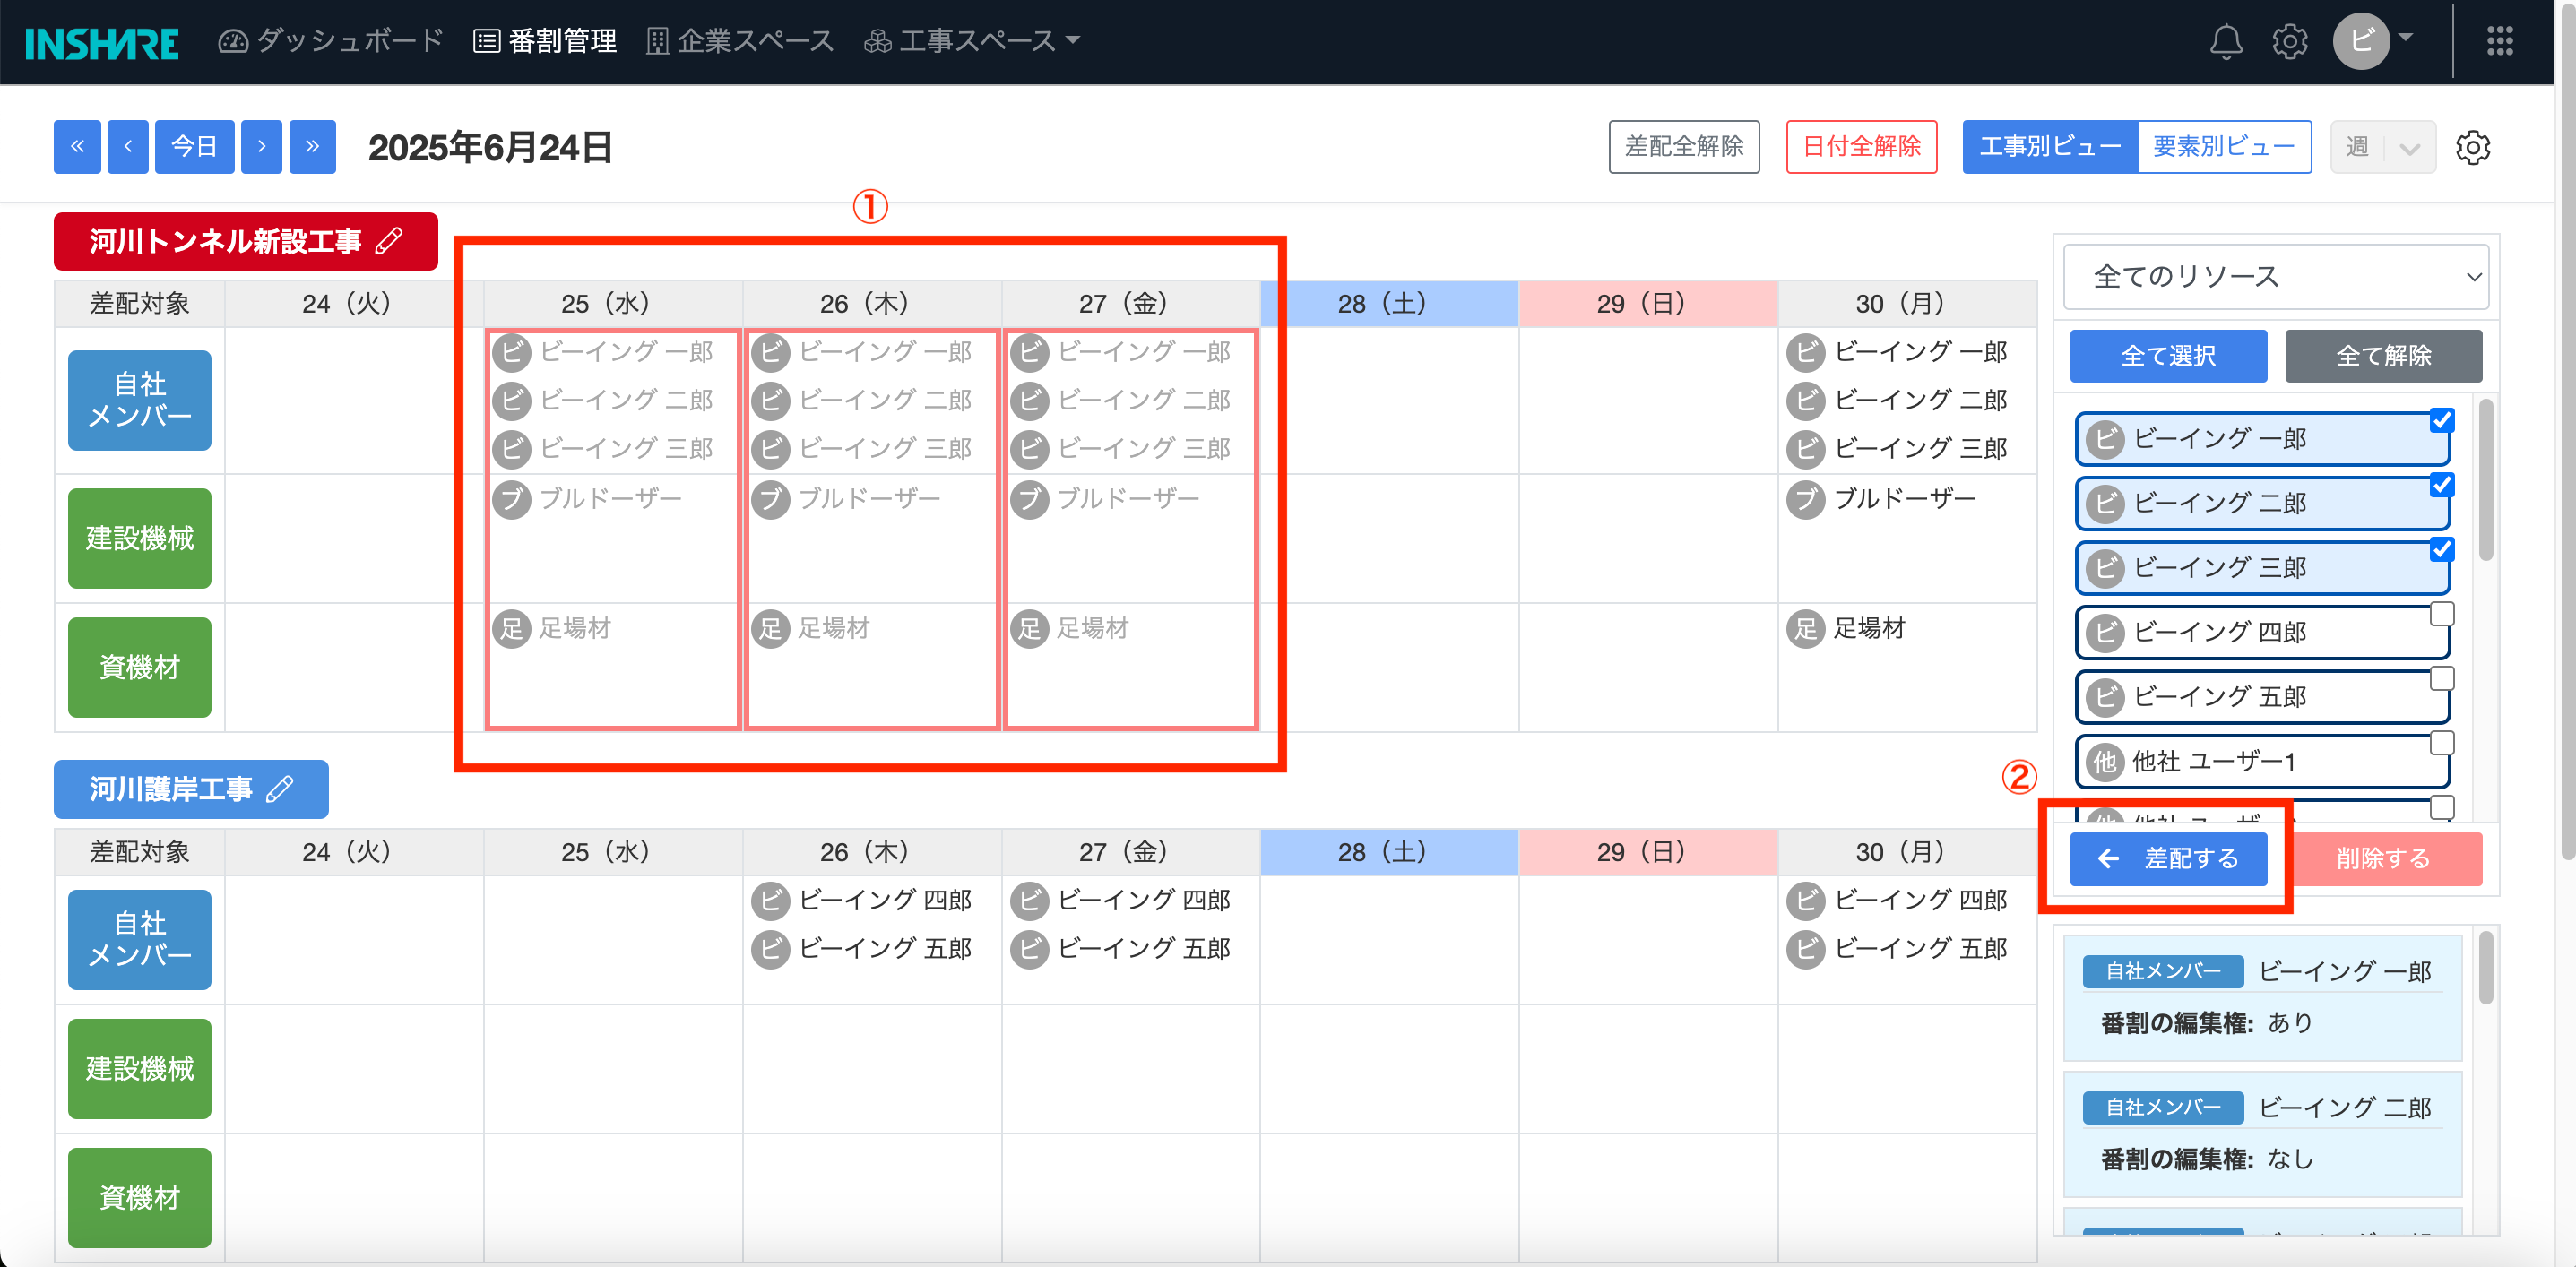
Task: Click 番割の編集権: あり text
Action: pyautogui.click(x=2207, y=1022)
